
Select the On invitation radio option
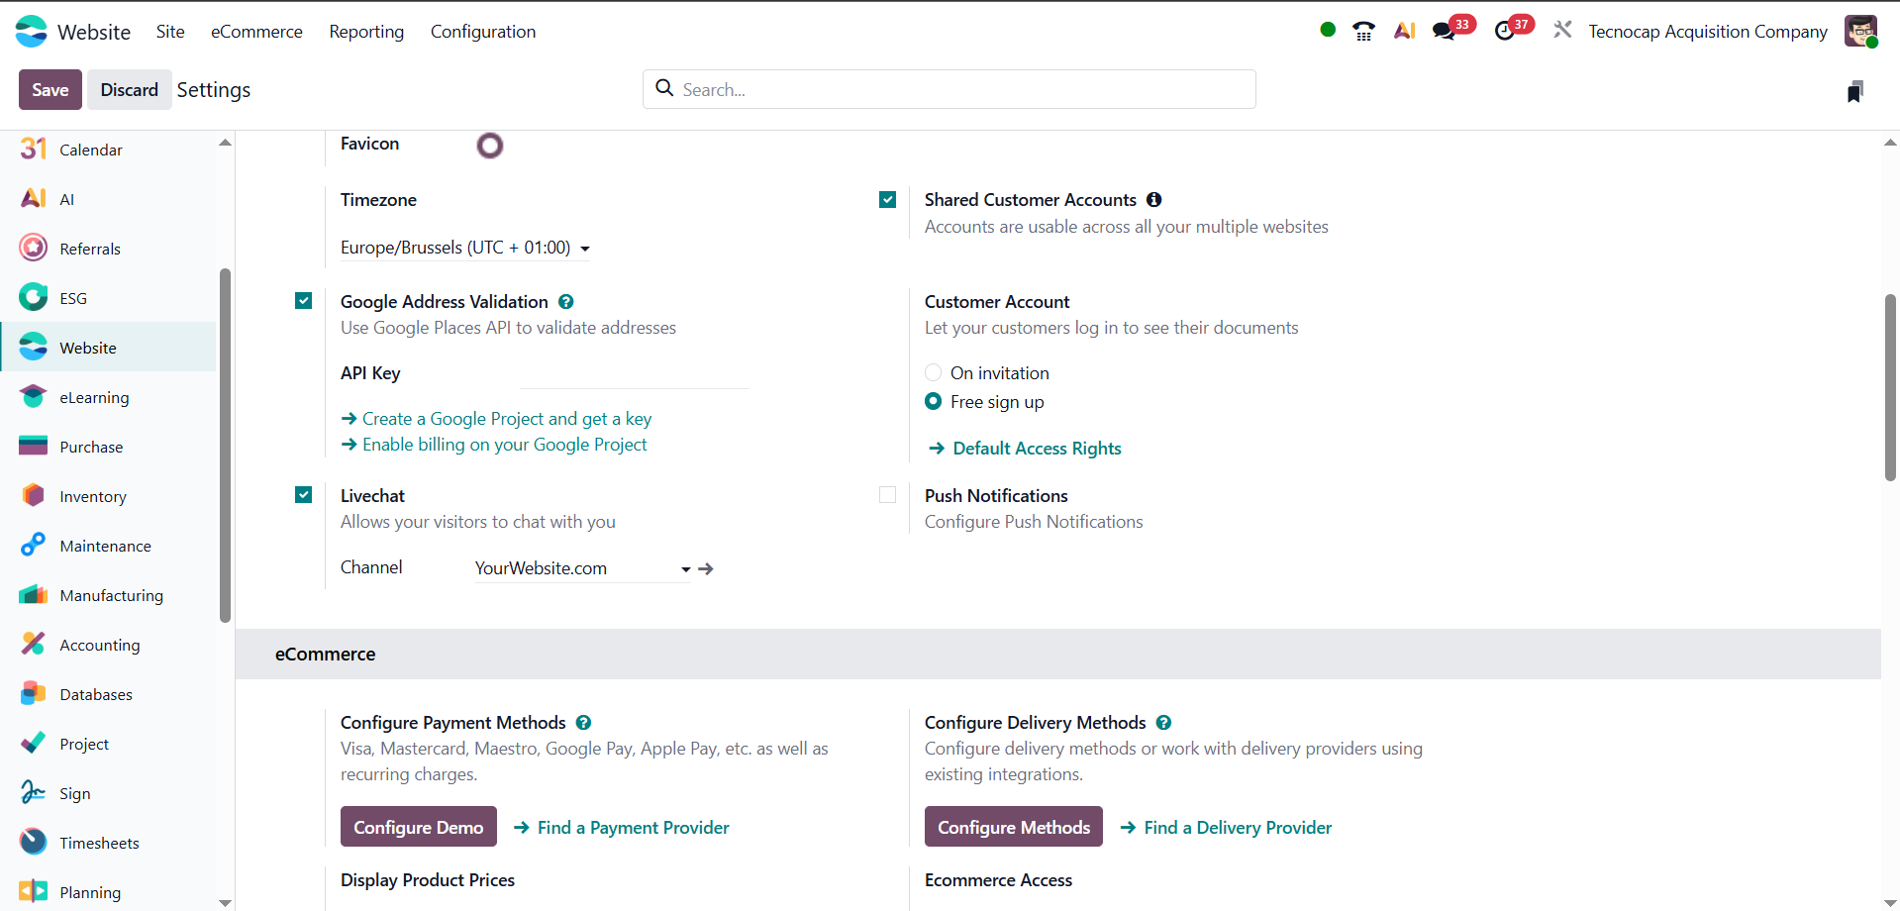click(933, 373)
